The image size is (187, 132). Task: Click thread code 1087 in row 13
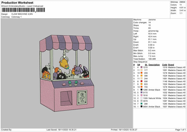click(x=165, y=101)
